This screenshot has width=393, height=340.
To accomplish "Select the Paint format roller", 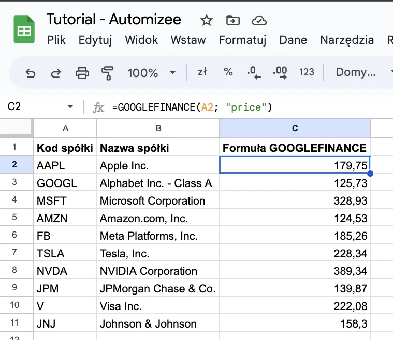I will (107, 73).
